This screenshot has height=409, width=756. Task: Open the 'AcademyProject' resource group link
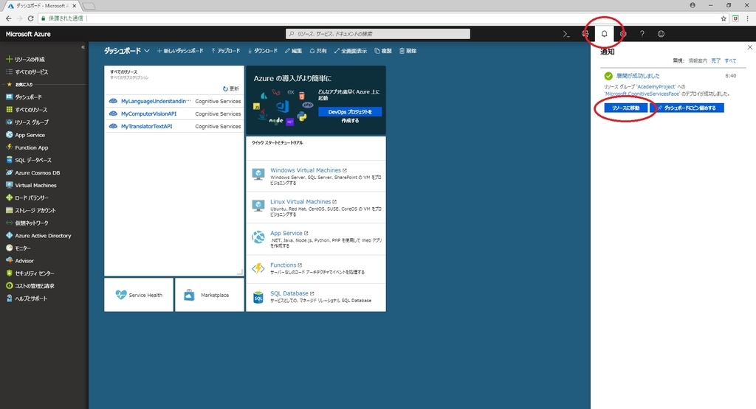tap(656, 87)
